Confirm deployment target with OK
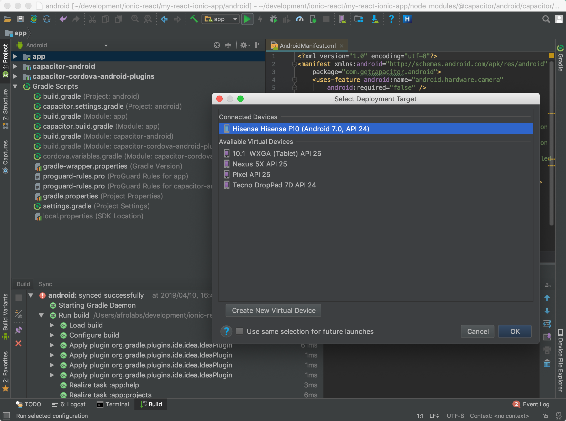The height and width of the screenshot is (421, 566). 514,331
